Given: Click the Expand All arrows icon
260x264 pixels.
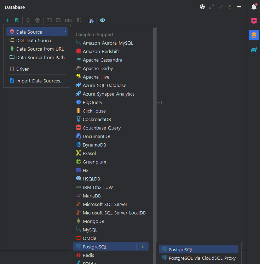Looking at the screenshot, I should 212,7.
